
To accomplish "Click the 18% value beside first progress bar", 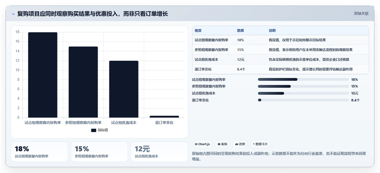I will click(354, 80).
